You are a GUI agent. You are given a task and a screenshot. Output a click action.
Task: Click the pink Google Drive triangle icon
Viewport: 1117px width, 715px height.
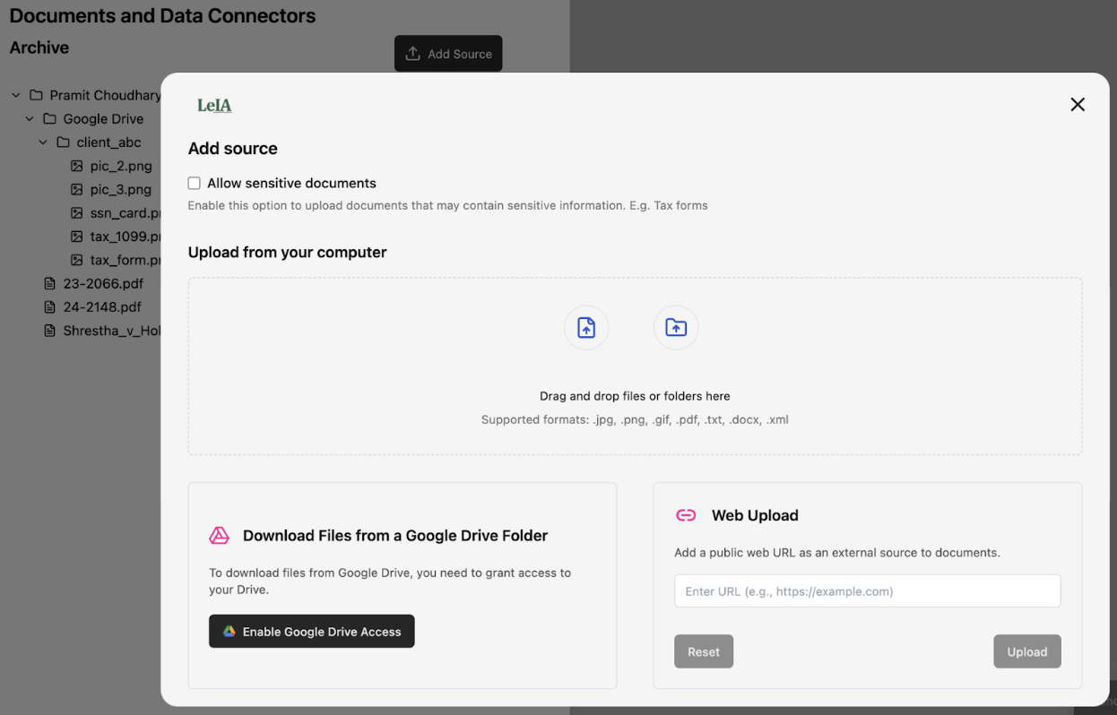click(x=219, y=536)
